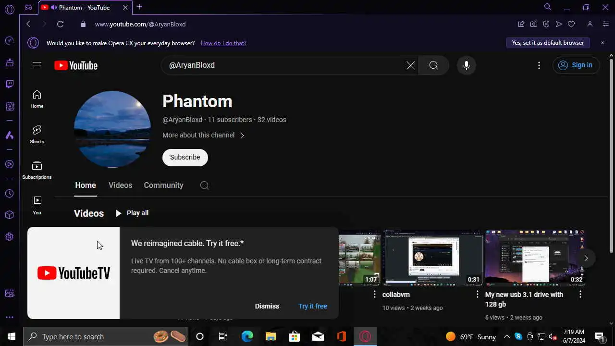The width and height of the screenshot is (615, 346).
Task: Open Windows Start menu
Action: point(12,336)
